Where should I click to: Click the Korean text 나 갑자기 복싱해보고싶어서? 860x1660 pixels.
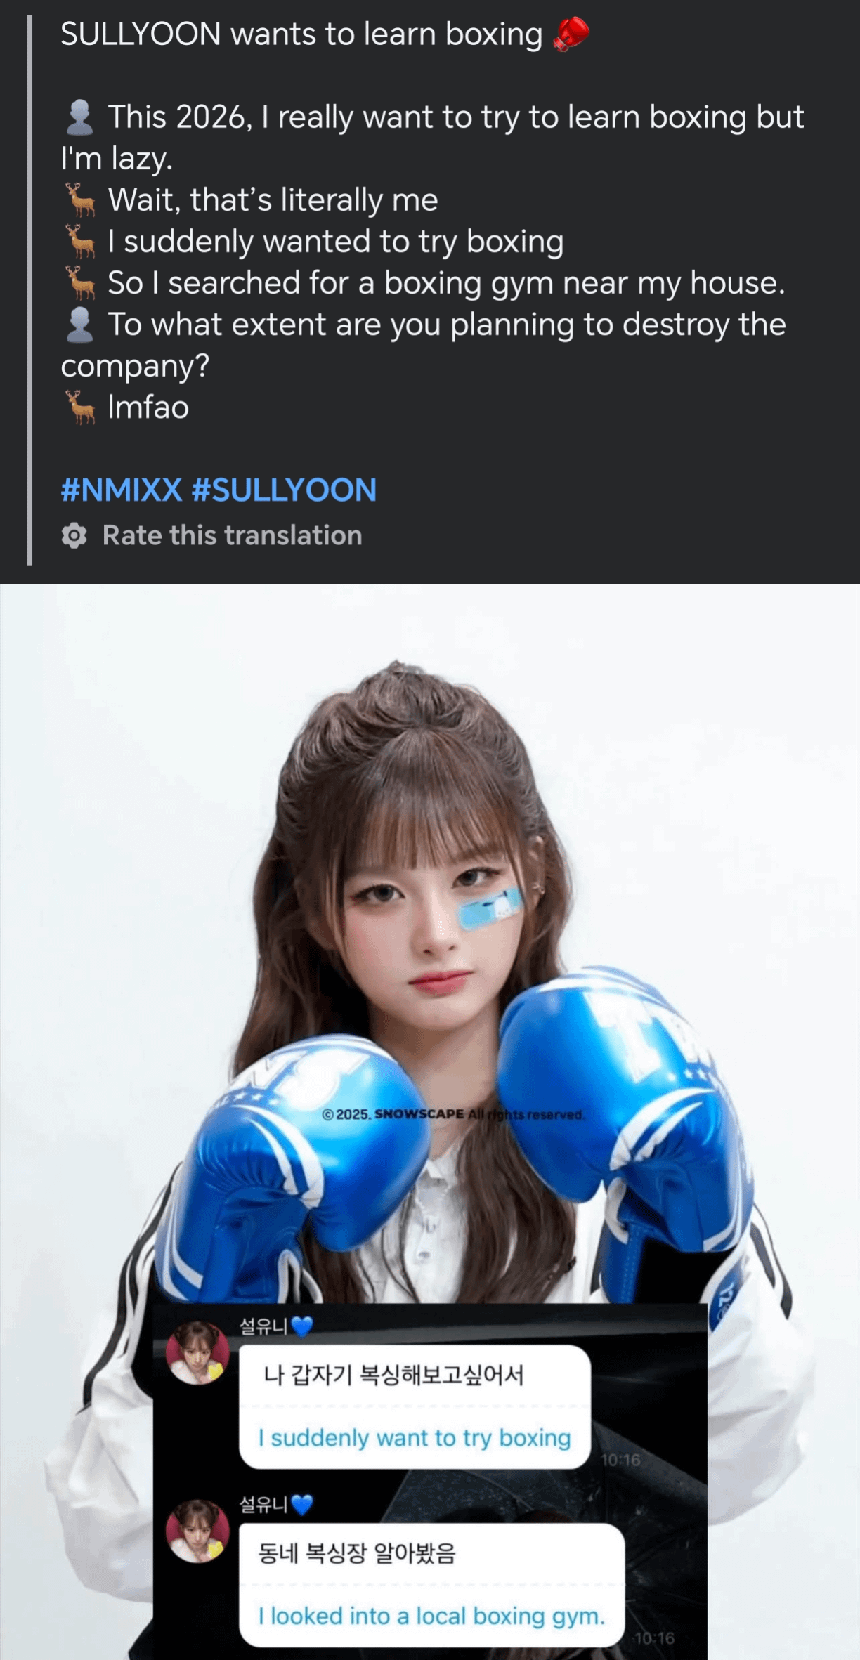(393, 1374)
